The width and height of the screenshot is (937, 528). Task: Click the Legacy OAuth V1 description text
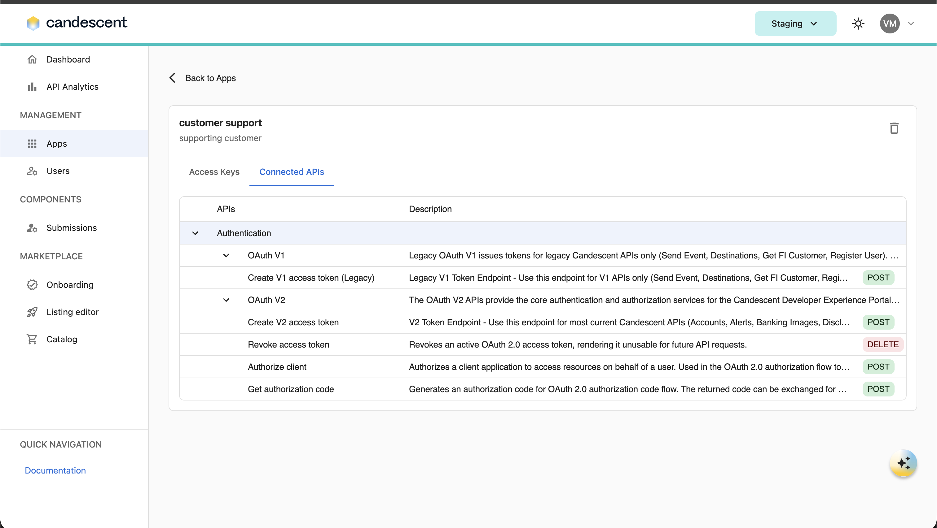(654, 255)
